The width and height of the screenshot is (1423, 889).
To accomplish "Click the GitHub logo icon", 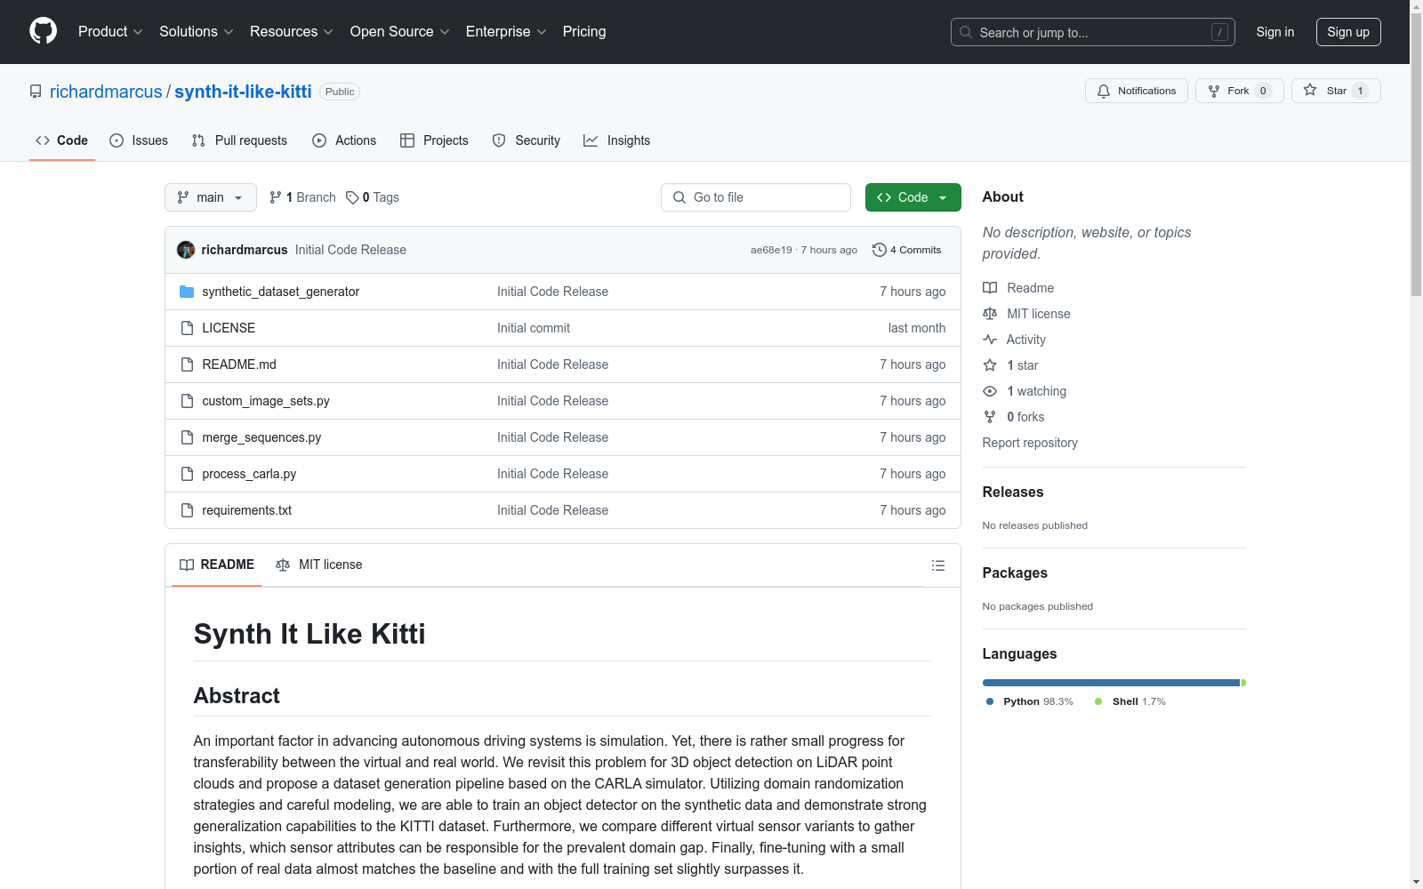I will click(43, 31).
